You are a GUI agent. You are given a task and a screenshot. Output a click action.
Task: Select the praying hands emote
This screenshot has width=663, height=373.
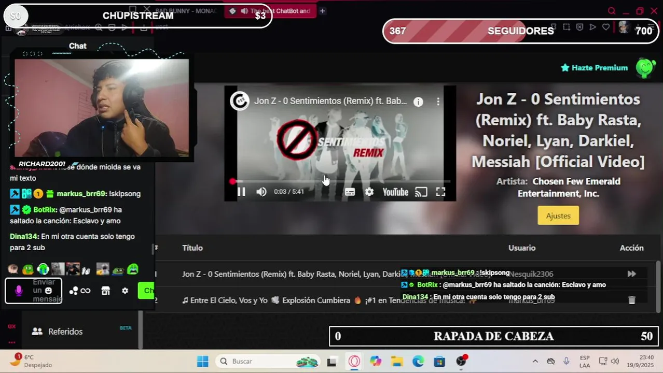[x=86, y=269]
